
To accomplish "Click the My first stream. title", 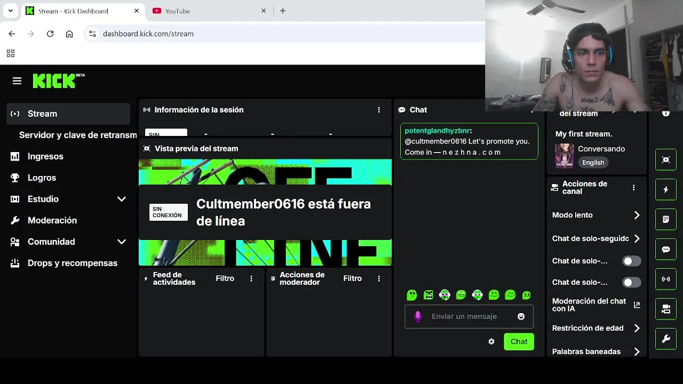I will tap(584, 134).
